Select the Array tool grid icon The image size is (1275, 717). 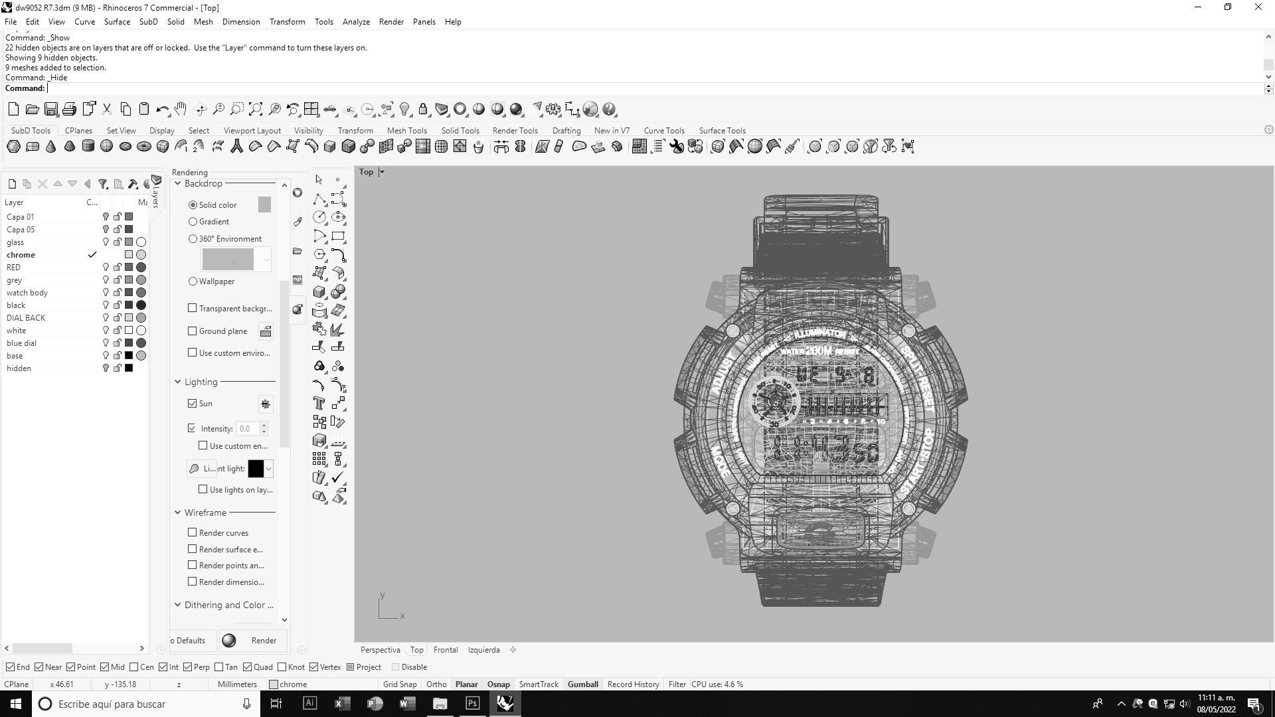pos(319,459)
